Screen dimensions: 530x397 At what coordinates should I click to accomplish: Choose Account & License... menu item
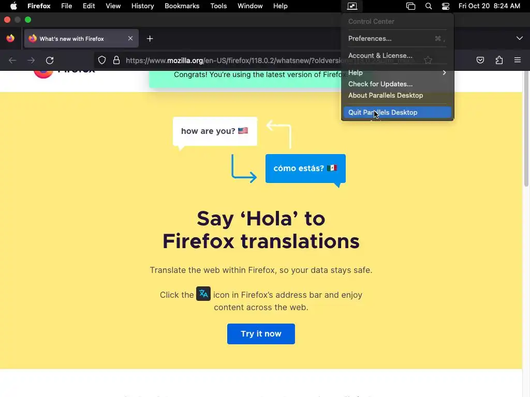(397, 55)
